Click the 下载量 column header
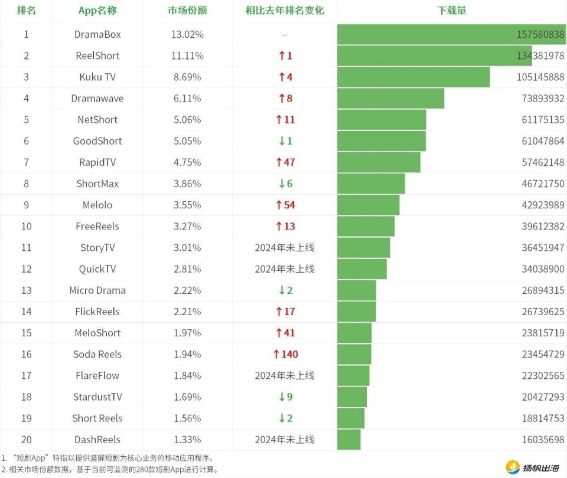 coord(452,11)
